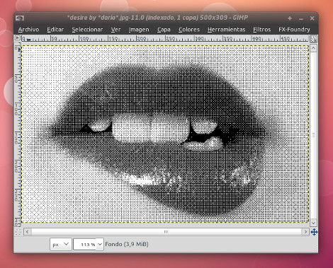Click the 113 % zoom field
This screenshot has width=333, height=268.
tap(85, 245)
